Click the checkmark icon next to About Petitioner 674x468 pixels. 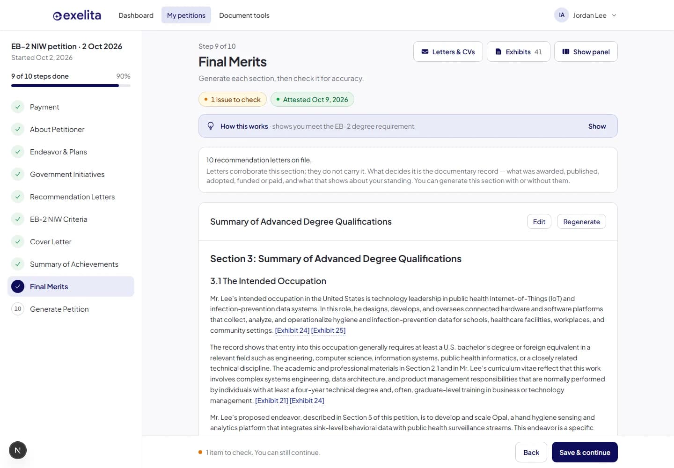click(18, 129)
